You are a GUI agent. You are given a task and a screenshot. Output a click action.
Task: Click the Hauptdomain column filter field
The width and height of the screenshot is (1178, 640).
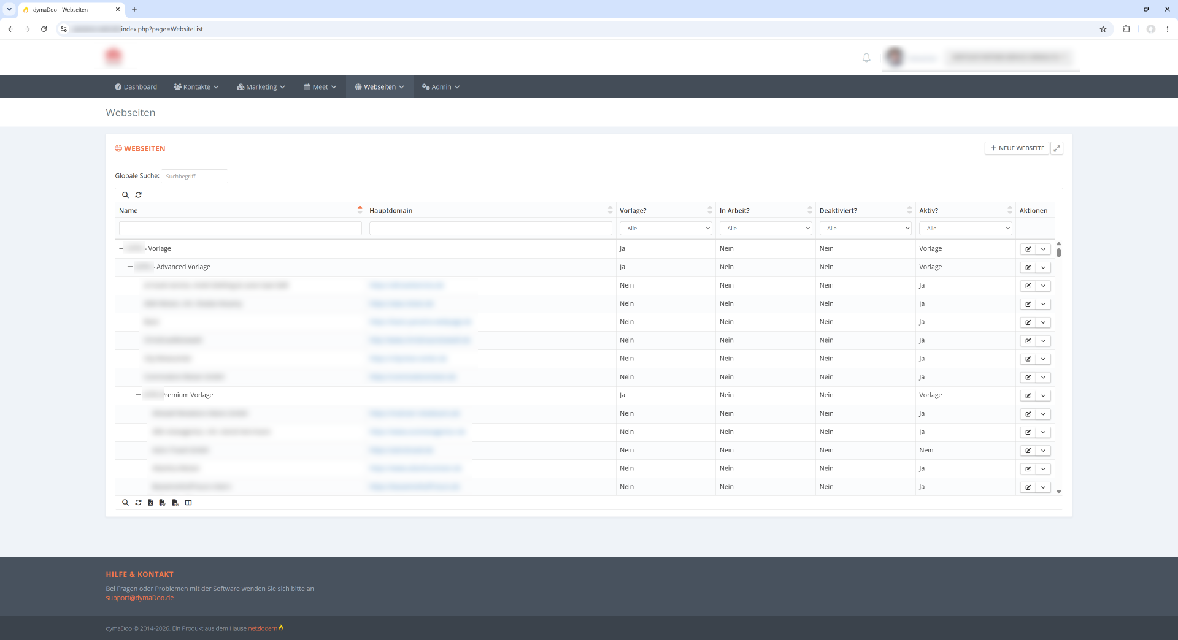coord(491,228)
